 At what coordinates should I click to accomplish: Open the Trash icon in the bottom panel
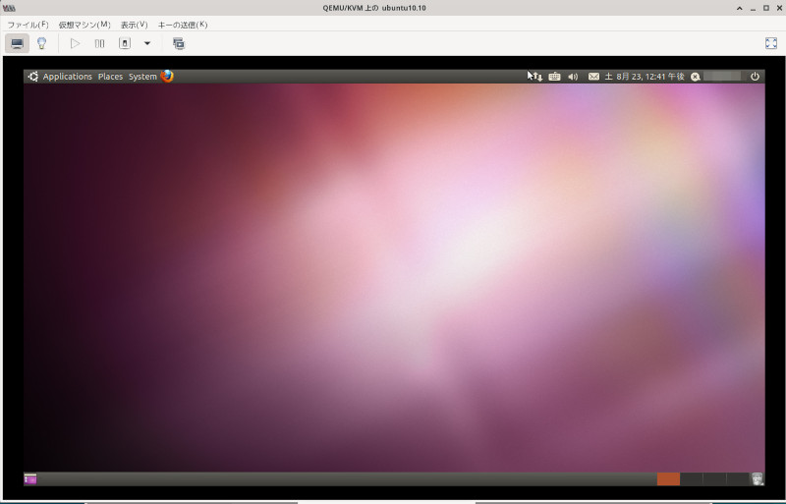click(x=757, y=478)
